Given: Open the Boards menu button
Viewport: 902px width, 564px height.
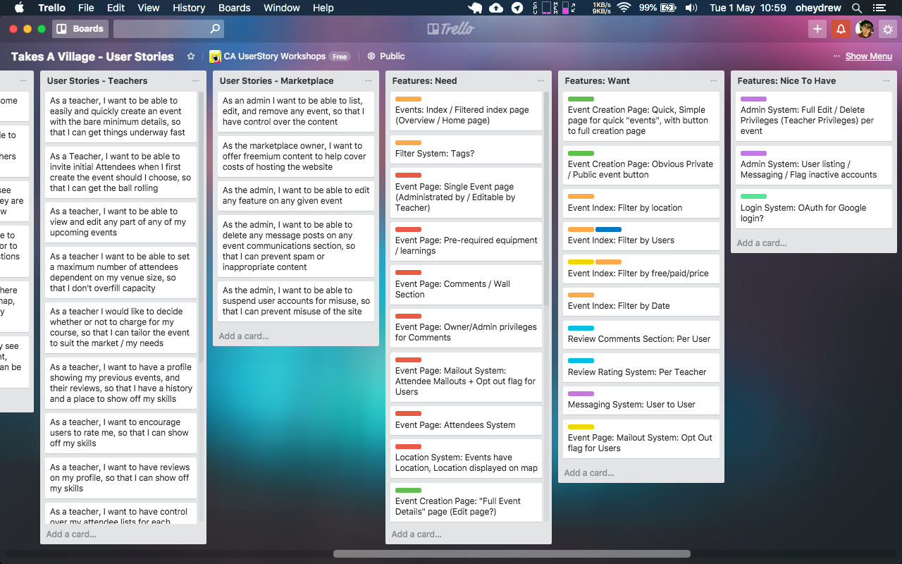Looking at the screenshot, I should [80, 29].
